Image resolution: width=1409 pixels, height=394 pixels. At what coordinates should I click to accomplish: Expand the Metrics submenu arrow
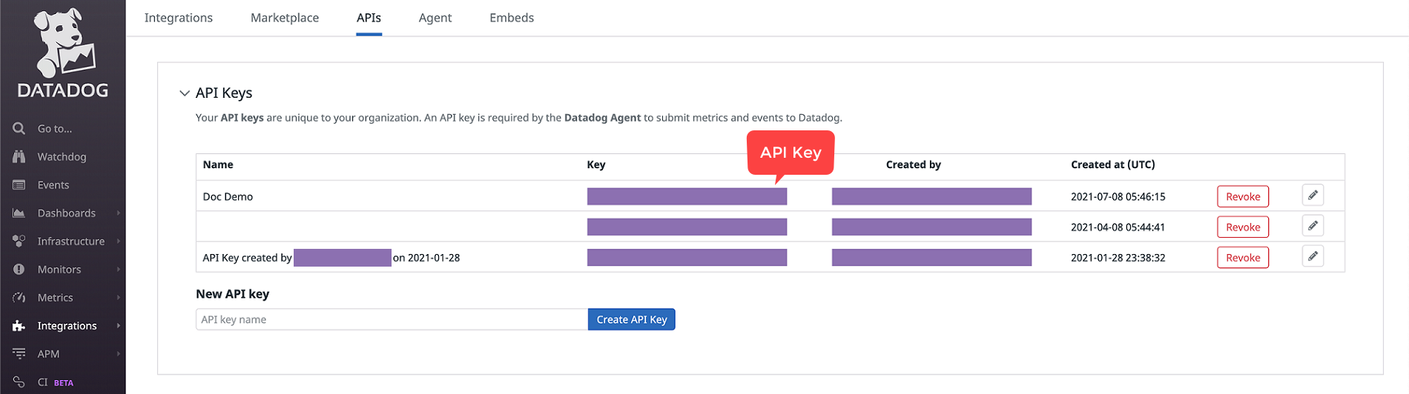tap(119, 298)
